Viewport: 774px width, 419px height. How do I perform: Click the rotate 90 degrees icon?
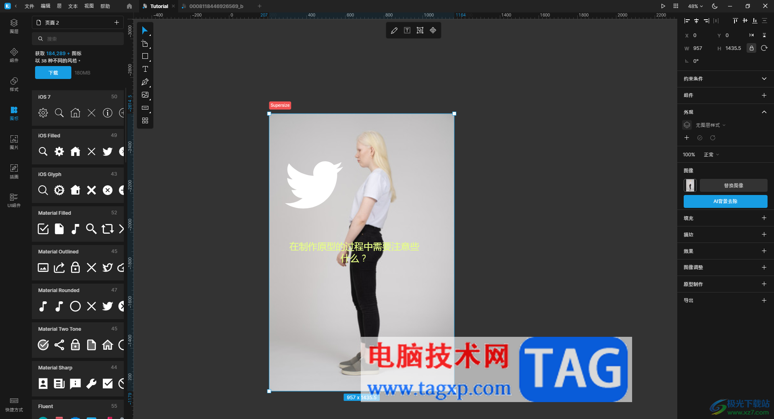pos(764,48)
